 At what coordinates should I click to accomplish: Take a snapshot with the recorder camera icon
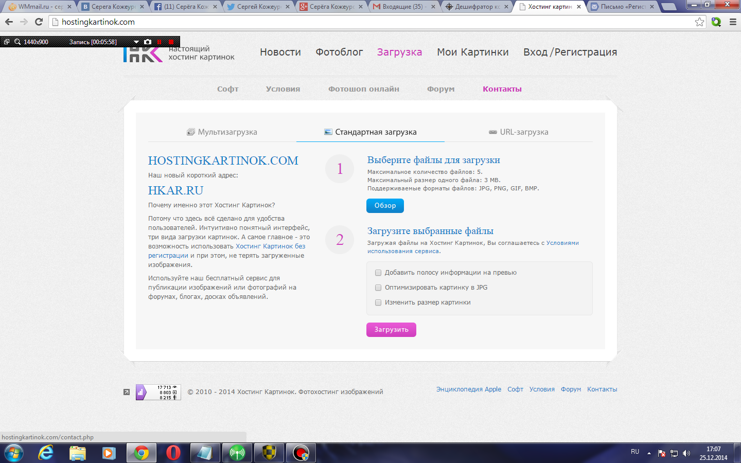click(x=148, y=42)
